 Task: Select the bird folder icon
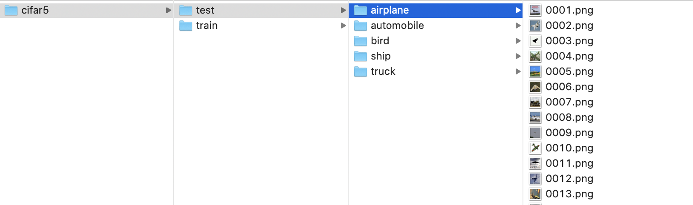[x=361, y=41]
